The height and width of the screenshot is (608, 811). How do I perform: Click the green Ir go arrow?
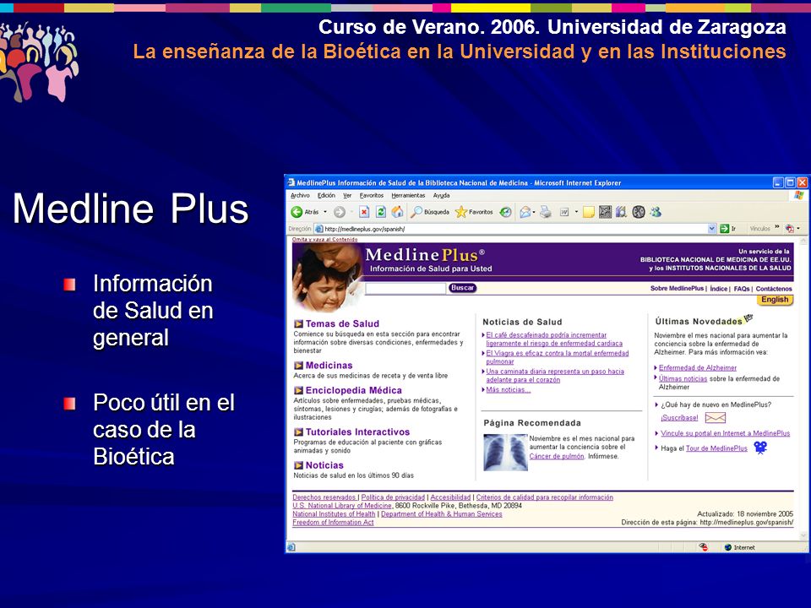coord(724,229)
